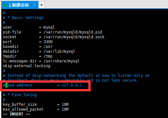The image size is (168, 118).
Task: Click the '# * Basic Settings' comment line
Action: click(x=23, y=18)
